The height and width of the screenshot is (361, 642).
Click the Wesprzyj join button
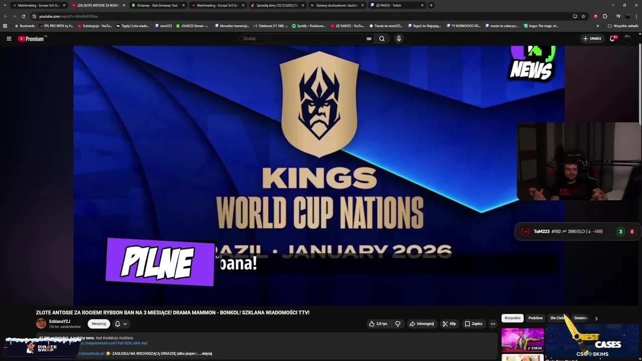99,324
